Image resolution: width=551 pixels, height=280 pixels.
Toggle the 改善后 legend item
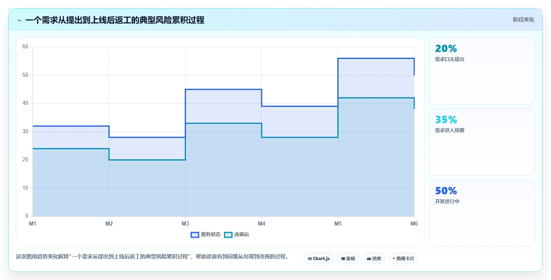pos(237,234)
